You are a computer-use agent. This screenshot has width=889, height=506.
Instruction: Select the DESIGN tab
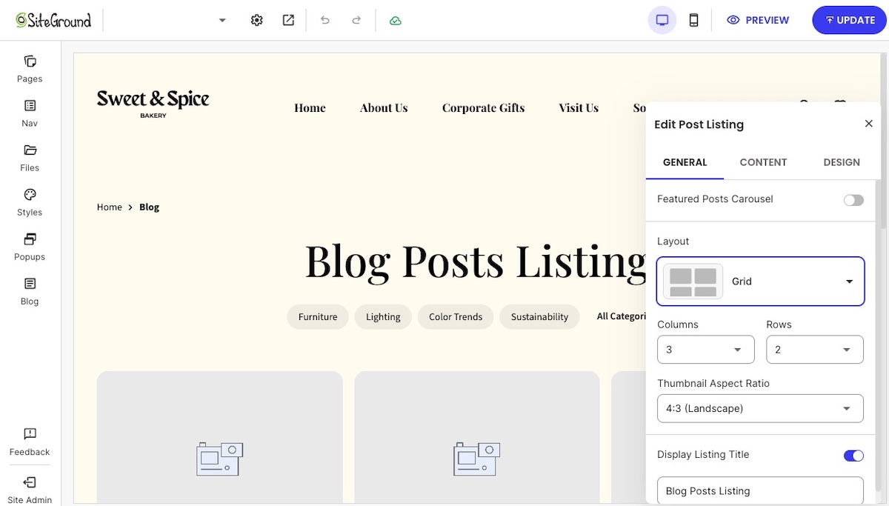pos(842,162)
